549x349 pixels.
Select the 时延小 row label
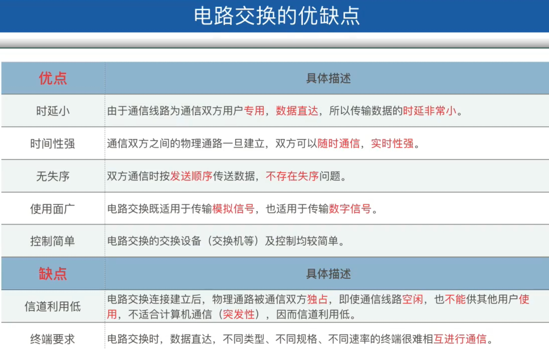click(53, 111)
